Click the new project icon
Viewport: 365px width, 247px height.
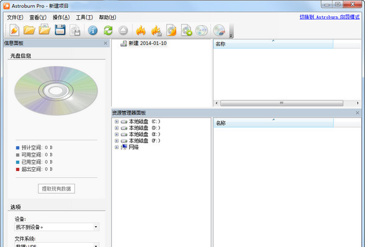pos(15,30)
